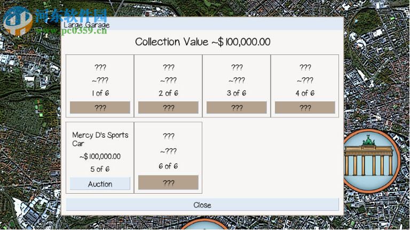Click the '1 of 6' slot label

[100, 93]
